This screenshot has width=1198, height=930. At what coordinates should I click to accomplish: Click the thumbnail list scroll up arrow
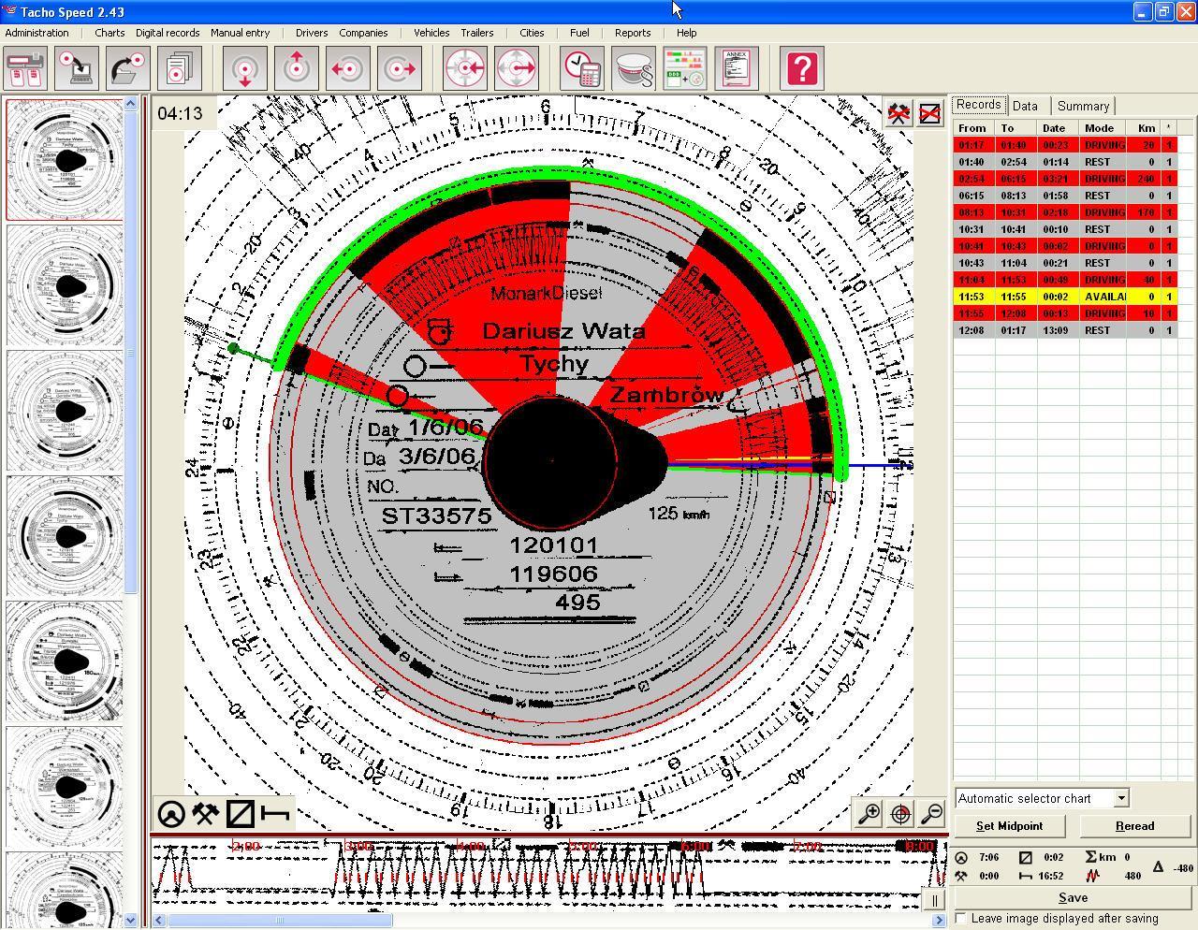(x=131, y=103)
